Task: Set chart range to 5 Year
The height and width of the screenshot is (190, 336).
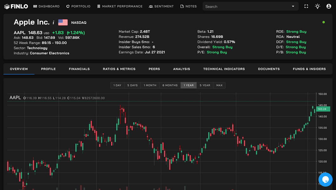Action: pos(205,85)
